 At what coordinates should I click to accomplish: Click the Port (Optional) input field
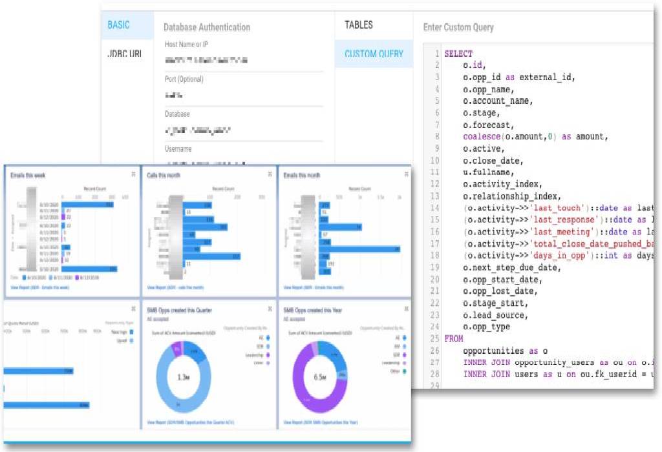point(244,96)
